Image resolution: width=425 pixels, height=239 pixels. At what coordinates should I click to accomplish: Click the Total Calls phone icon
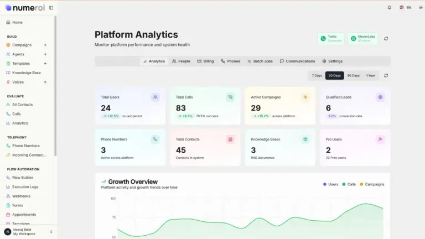[x=230, y=97]
